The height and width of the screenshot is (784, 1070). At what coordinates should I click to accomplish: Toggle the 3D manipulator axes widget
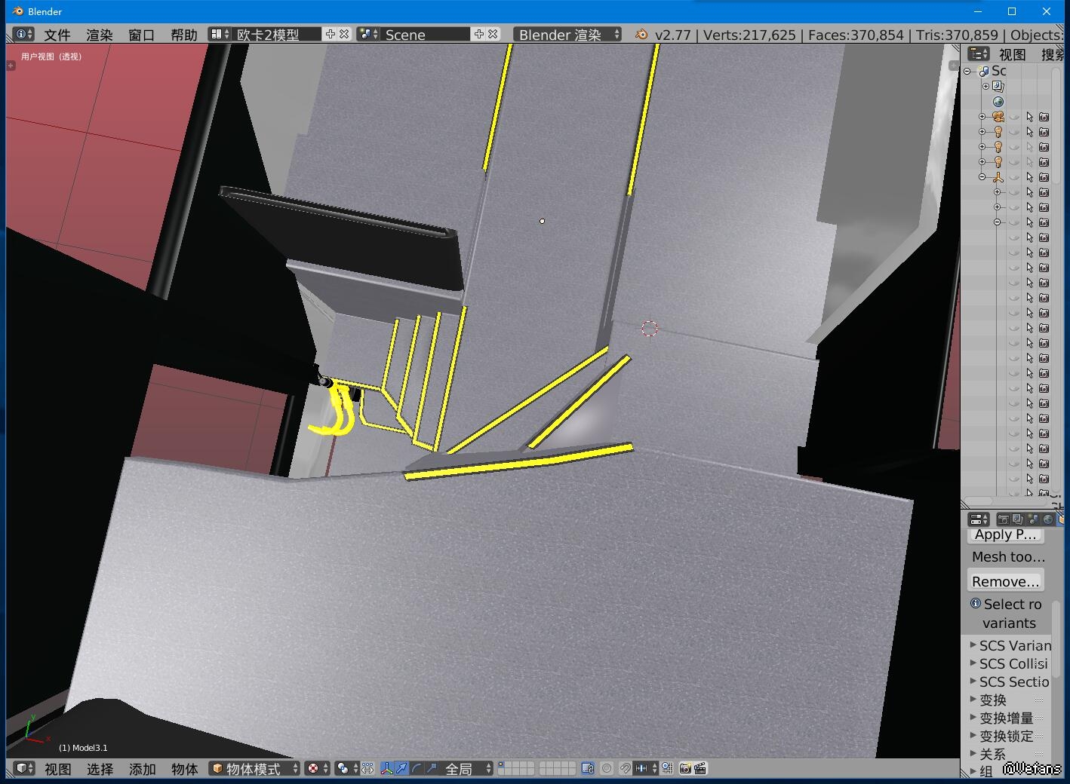click(387, 768)
